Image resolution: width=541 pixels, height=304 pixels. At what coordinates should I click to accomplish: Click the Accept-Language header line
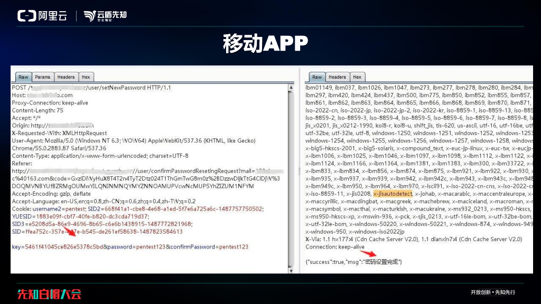click(x=104, y=201)
